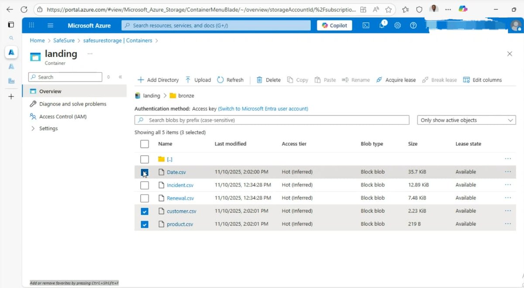Open more options for Incident.csv row
The height and width of the screenshot is (288, 524).
coord(508,185)
